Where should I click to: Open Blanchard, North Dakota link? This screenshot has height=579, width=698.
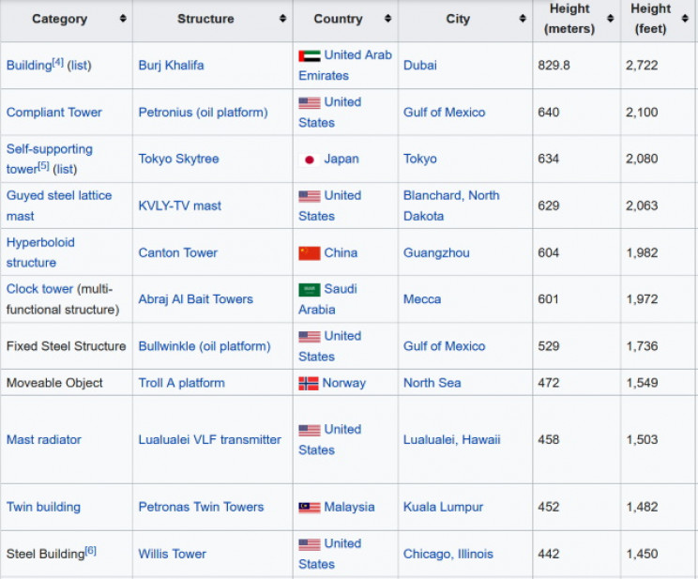tap(451, 206)
